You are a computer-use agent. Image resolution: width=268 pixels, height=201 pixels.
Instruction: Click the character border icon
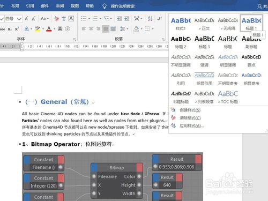pos(71,18)
